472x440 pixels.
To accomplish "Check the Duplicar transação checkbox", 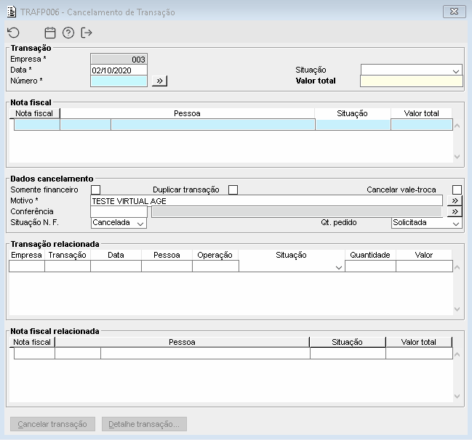I will [233, 190].
